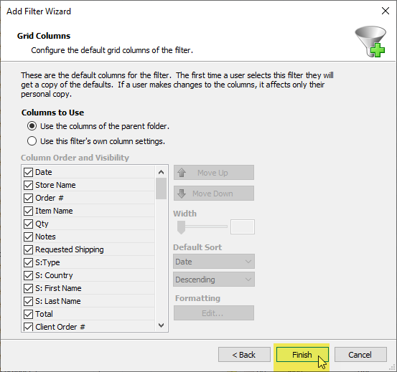Uncheck the Total column checkbox
The height and width of the screenshot is (372, 397).
[28, 314]
